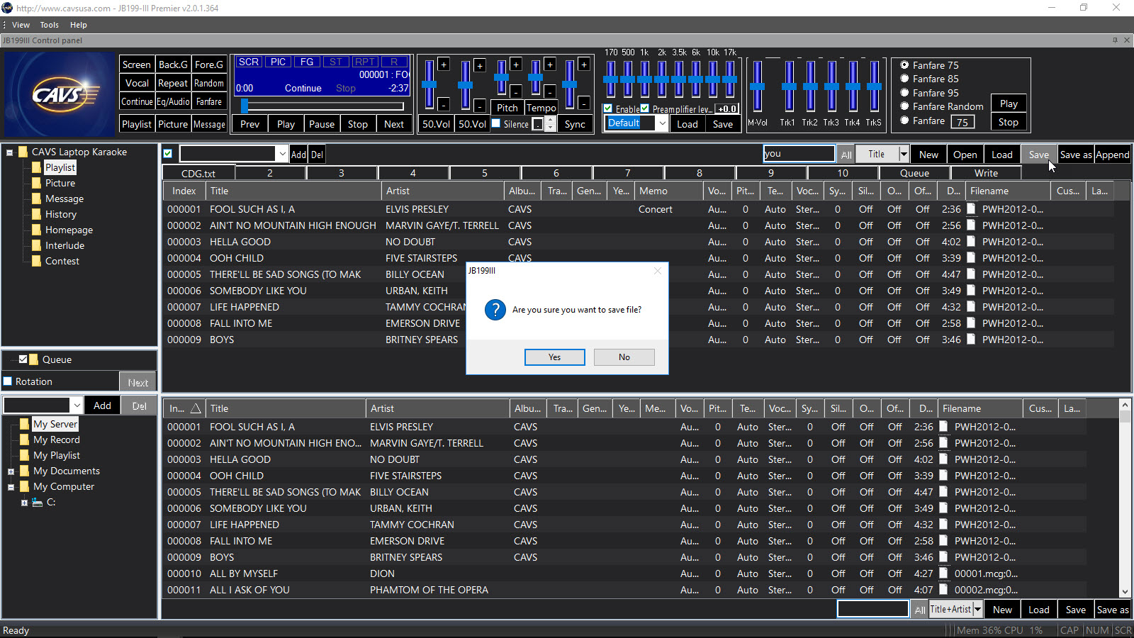
Task: Close the JB199III Control panel pane
Action: coord(1127,40)
